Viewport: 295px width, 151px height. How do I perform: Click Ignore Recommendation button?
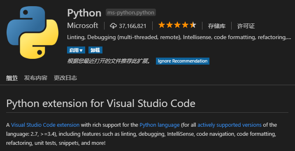point(183,61)
